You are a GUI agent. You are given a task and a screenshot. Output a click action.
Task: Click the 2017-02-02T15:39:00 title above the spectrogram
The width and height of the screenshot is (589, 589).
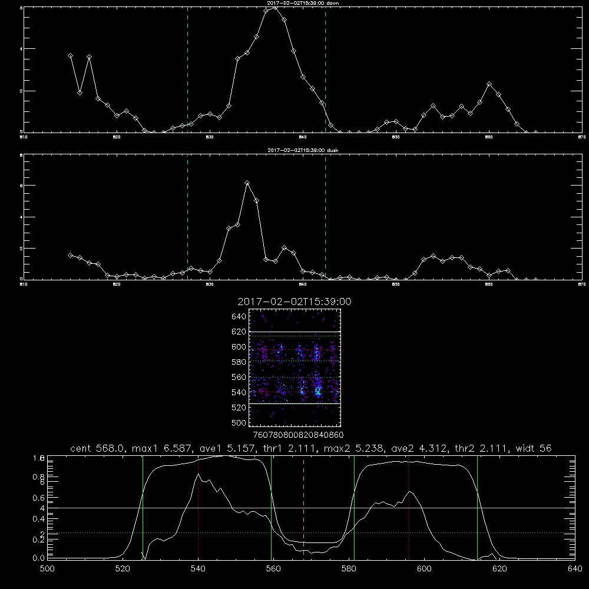[x=294, y=302]
